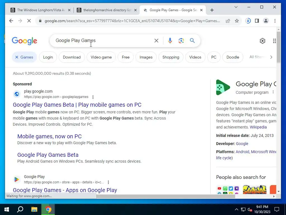Click the Chrome address bar URL

click(132, 21)
